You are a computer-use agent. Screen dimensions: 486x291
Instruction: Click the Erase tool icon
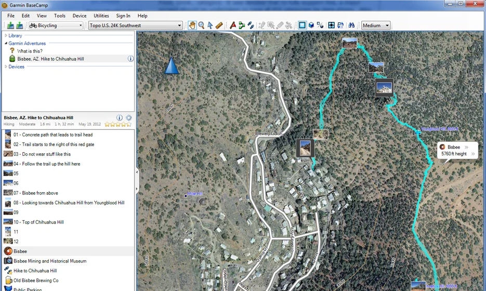280,25
